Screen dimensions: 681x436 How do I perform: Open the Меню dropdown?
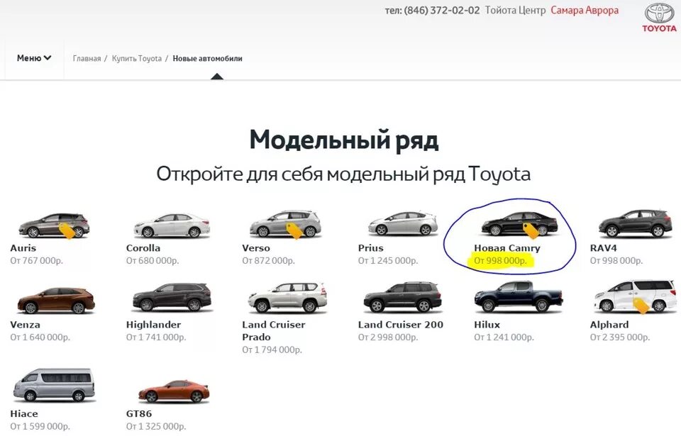coord(34,57)
